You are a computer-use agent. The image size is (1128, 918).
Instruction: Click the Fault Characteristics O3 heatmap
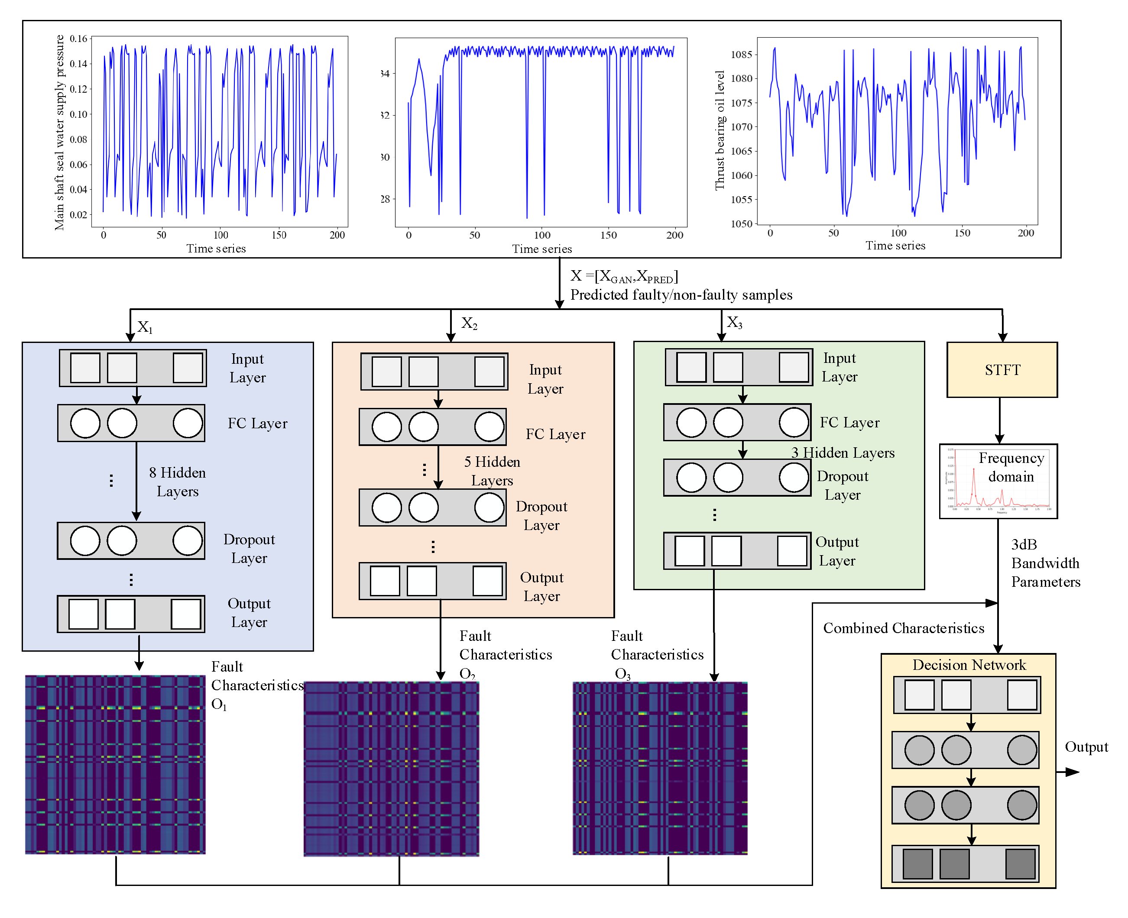660,768
